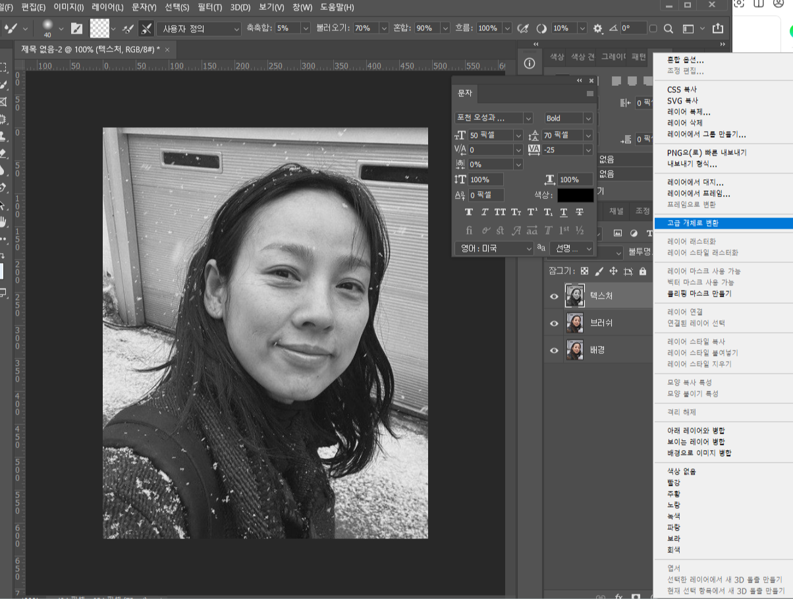Lock layer position with move lock icon

[x=613, y=271]
